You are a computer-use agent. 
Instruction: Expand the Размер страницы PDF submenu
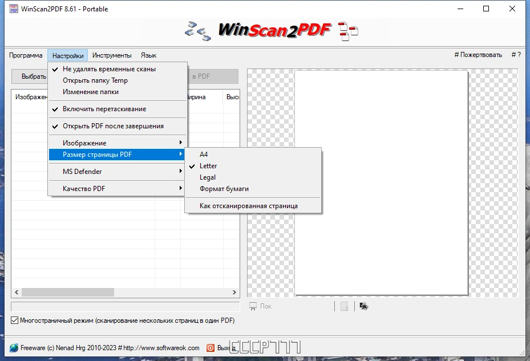pos(118,155)
